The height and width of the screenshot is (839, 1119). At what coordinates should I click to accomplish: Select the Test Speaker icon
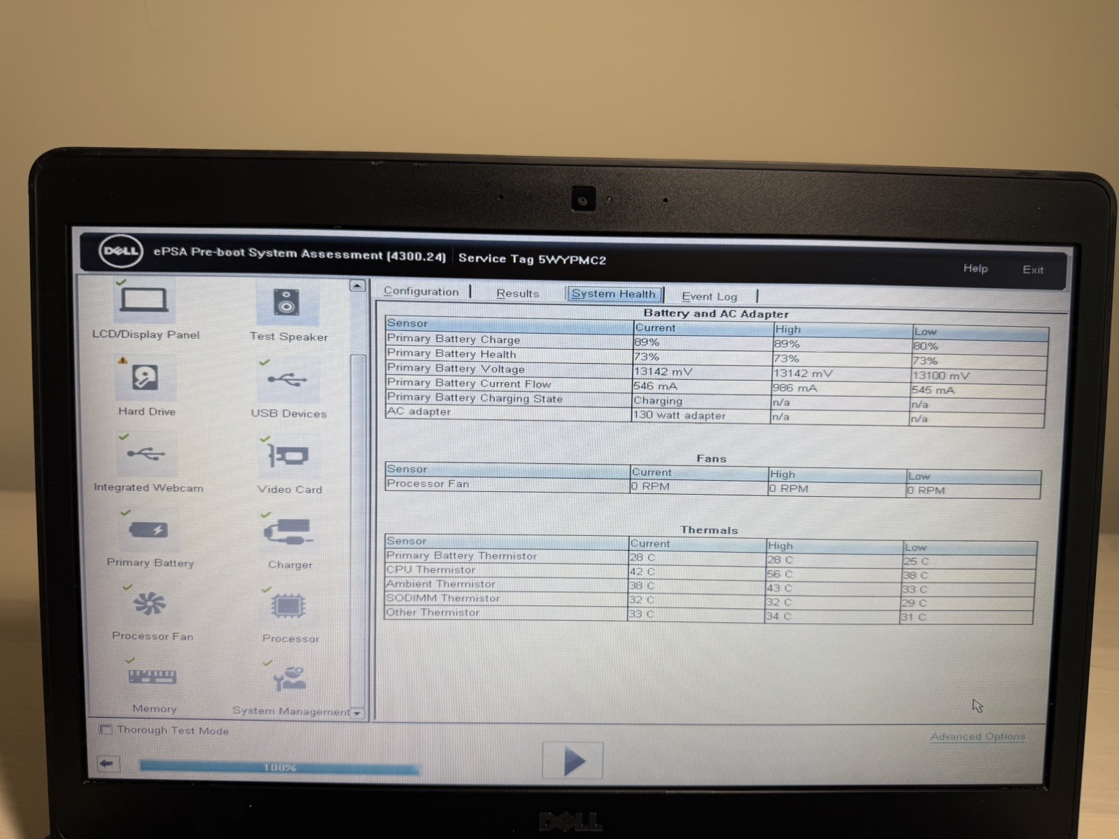tap(286, 303)
